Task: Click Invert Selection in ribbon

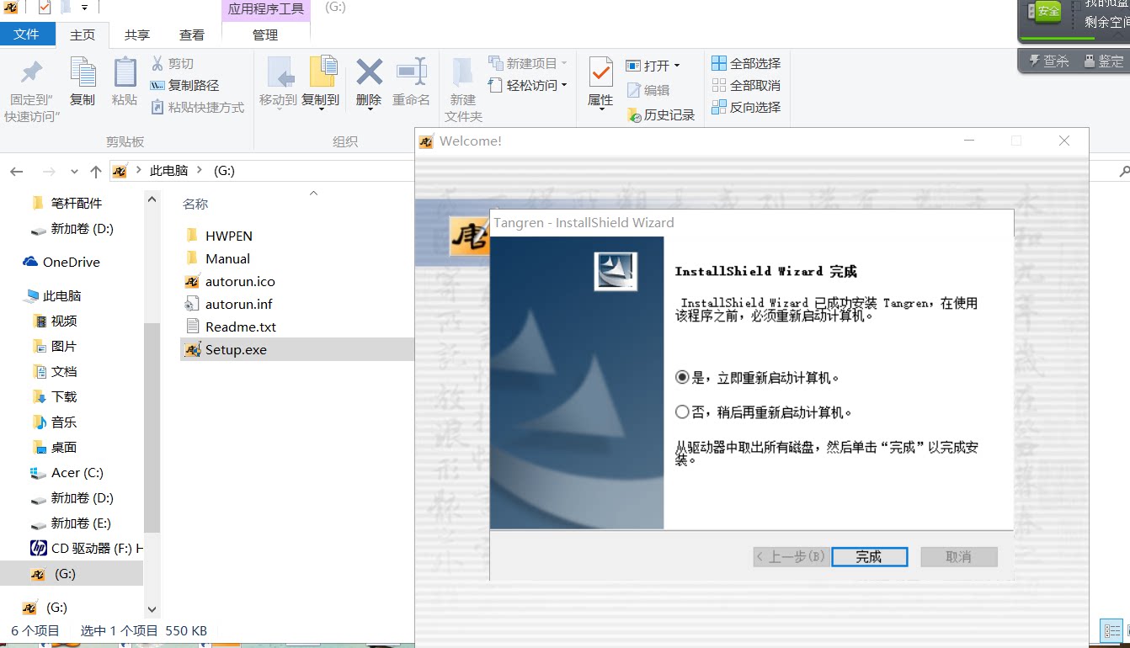Action: click(x=746, y=107)
